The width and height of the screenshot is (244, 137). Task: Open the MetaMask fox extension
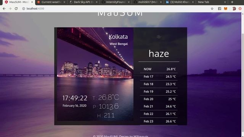[x=225, y=8]
